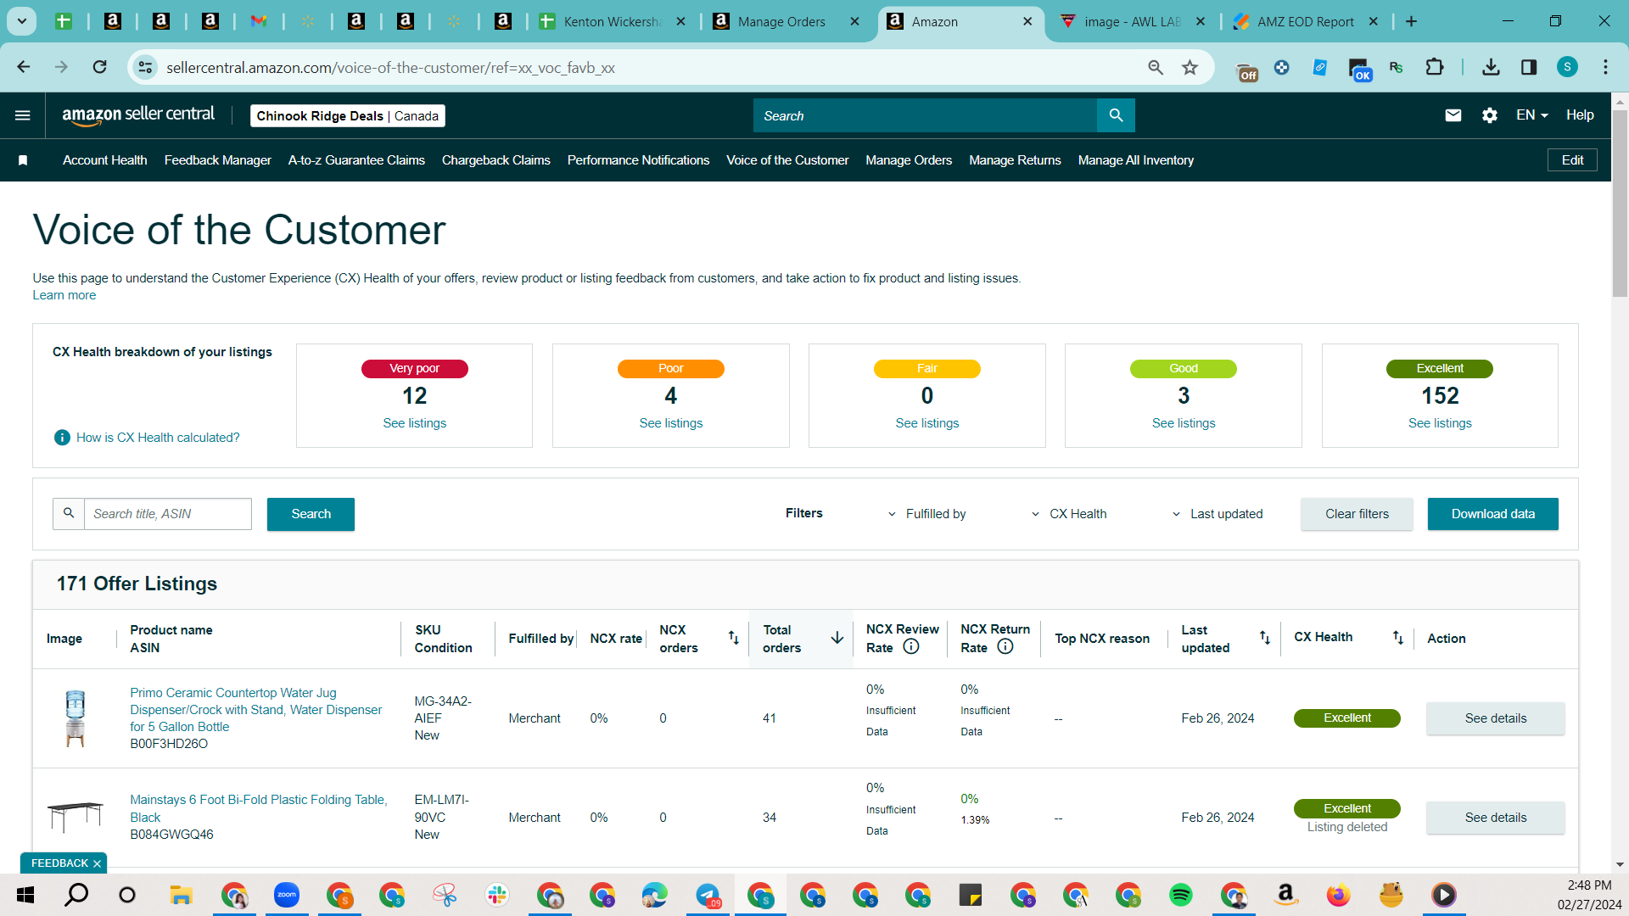The height and width of the screenshot is (916, 1629).
Task: Sort by Last updated column arrows
Action: pos(1265,637)
